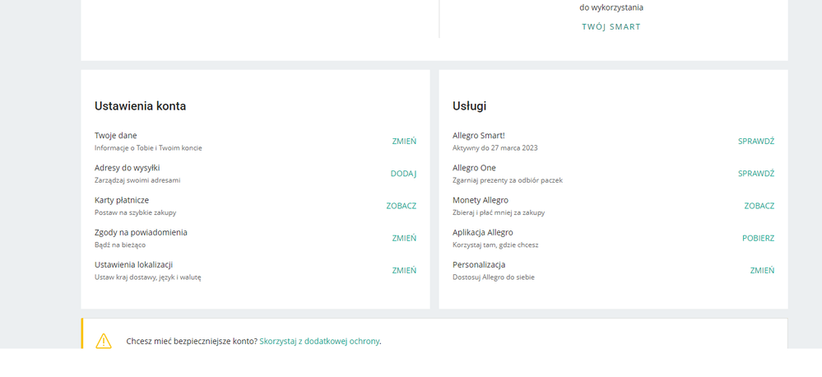Click ZMIEŃ next to Personalizacja
Viewport: 822px width, 377px height.
(x=762, y=270)
